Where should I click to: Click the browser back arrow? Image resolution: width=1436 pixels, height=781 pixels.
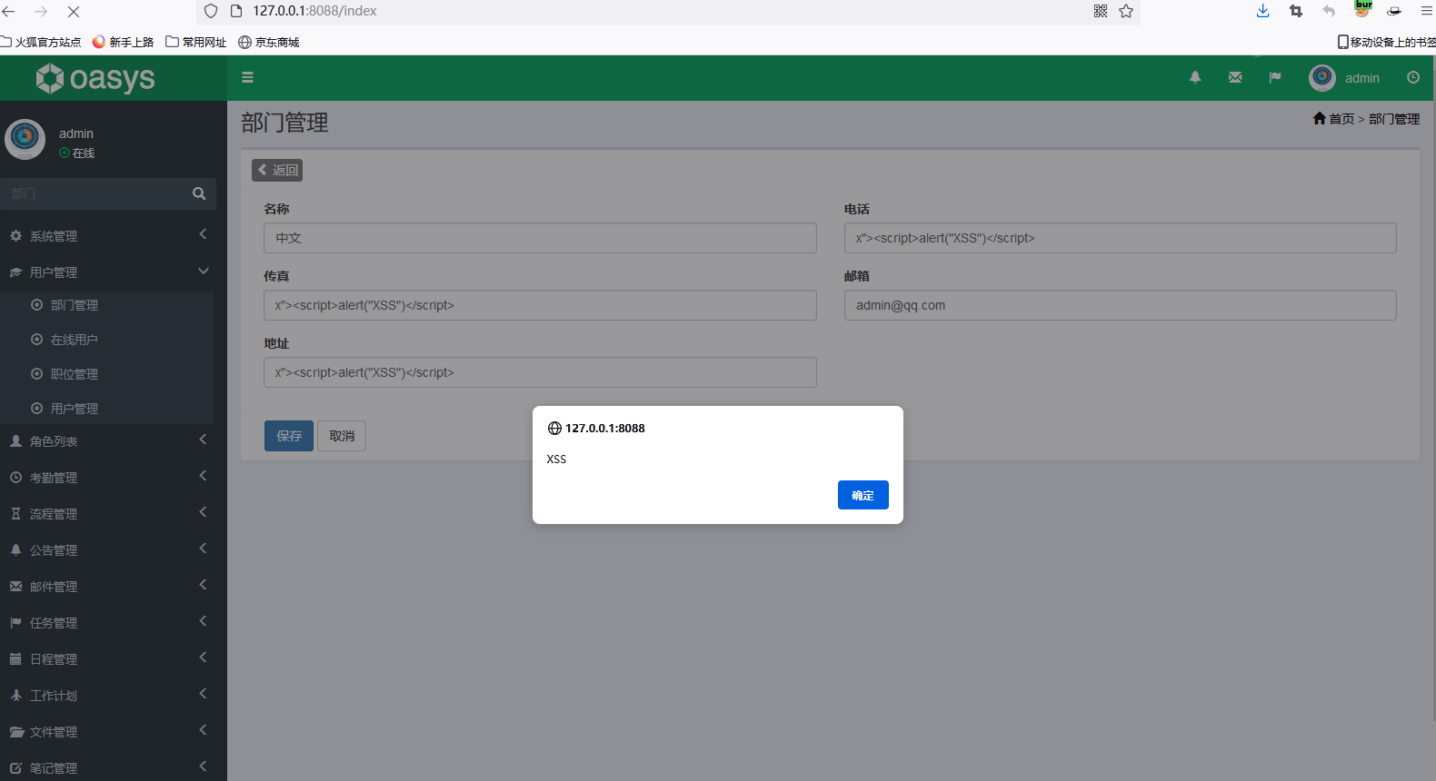click(x=9, y=11)
